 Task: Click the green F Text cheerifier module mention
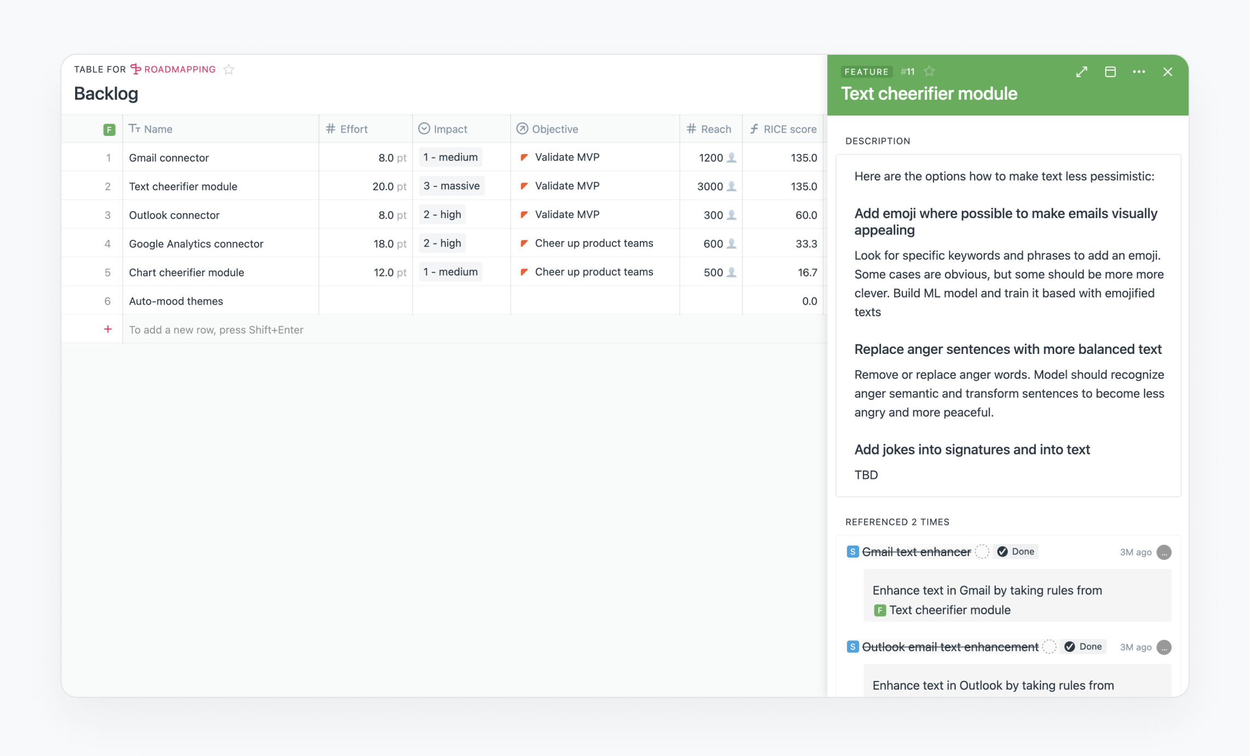tap(942, 610)
